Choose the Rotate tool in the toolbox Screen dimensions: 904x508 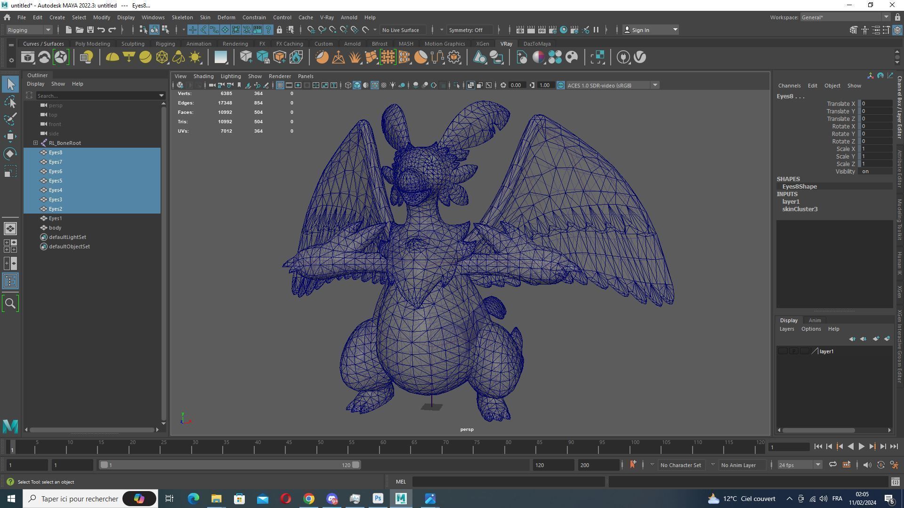pos(10,154)
